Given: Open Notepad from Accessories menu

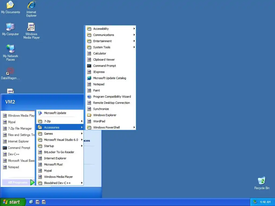Looking at the screenshot, I should click(111, 84).
